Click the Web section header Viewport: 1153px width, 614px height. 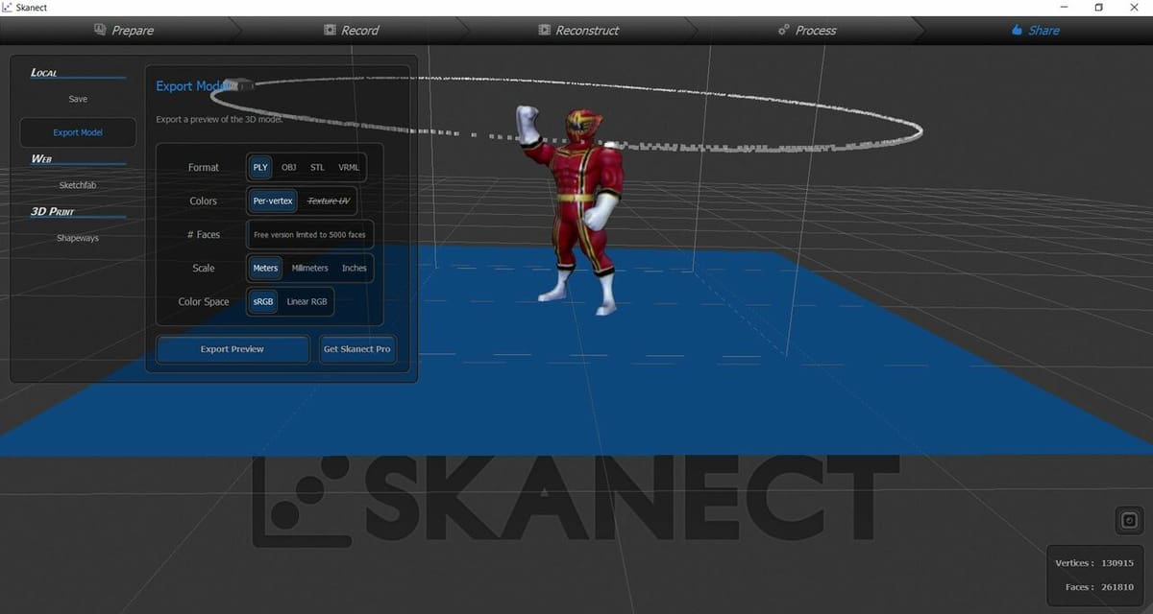tap(41, 158)
